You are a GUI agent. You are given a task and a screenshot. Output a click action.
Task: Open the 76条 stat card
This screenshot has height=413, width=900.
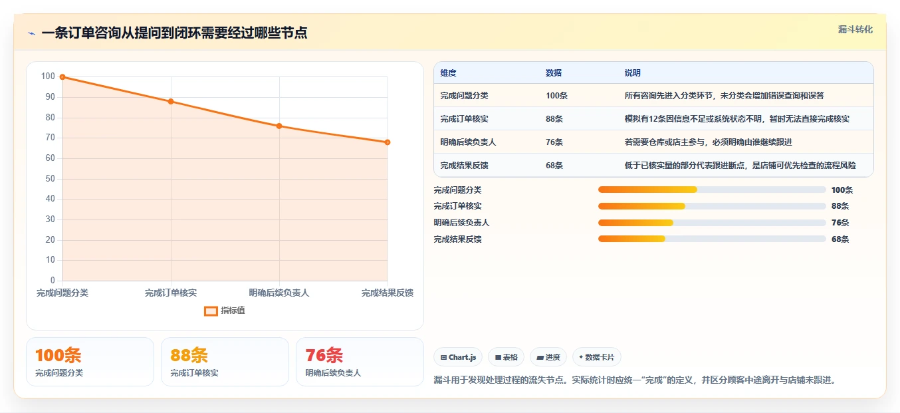pos(360,362)
